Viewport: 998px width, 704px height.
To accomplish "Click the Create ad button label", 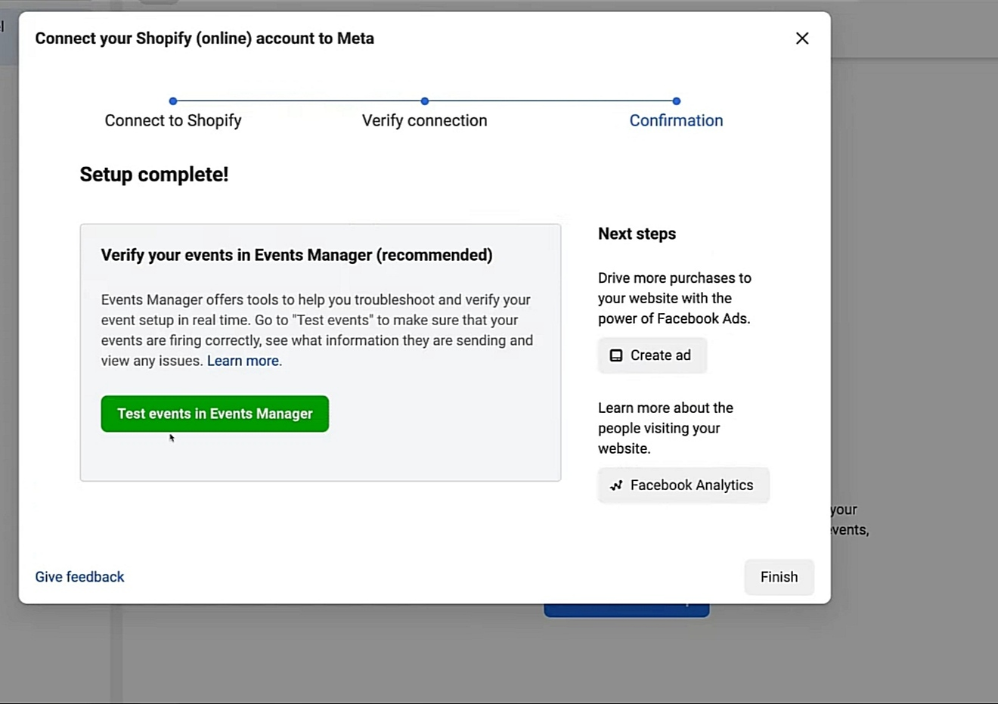I will coord(660,355).
